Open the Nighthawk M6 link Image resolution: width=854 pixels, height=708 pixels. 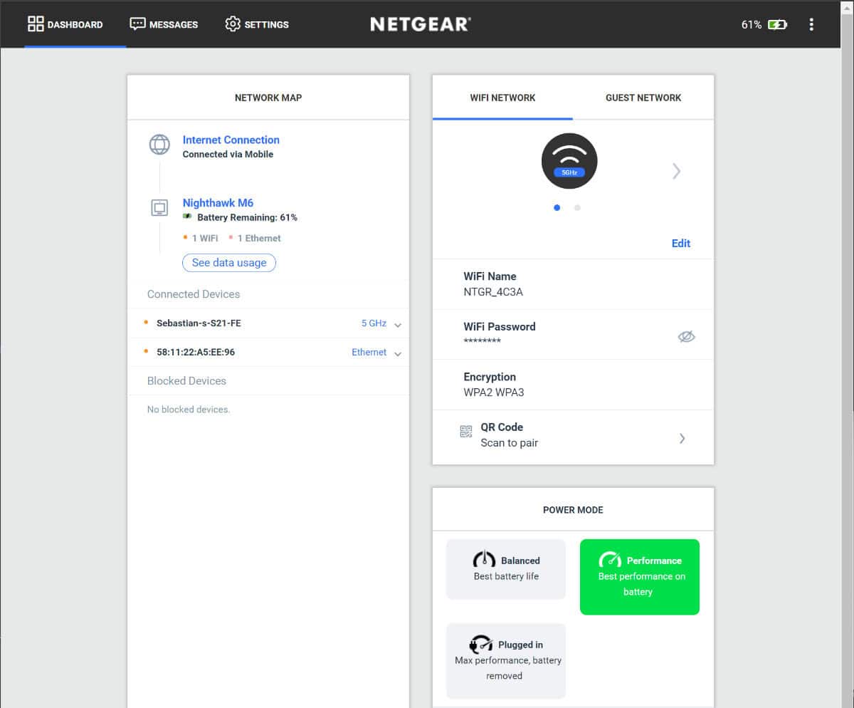218,203
